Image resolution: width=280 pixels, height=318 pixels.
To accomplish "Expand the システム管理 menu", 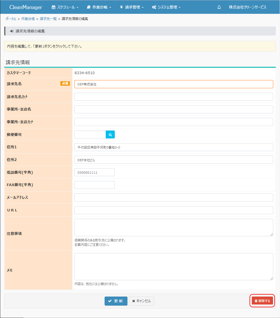I will pyautogui.click(x=166, y=7).
